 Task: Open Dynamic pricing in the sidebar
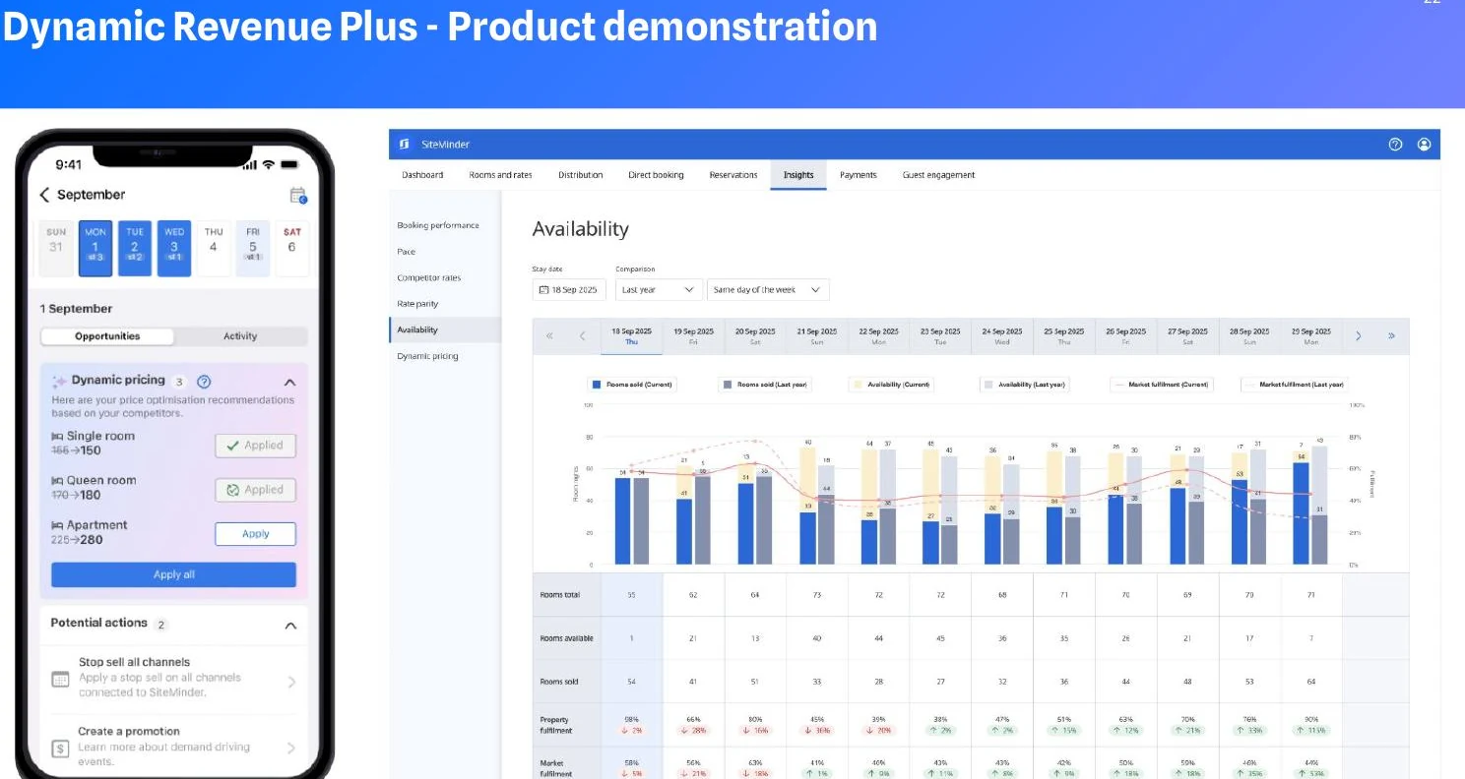427,356
